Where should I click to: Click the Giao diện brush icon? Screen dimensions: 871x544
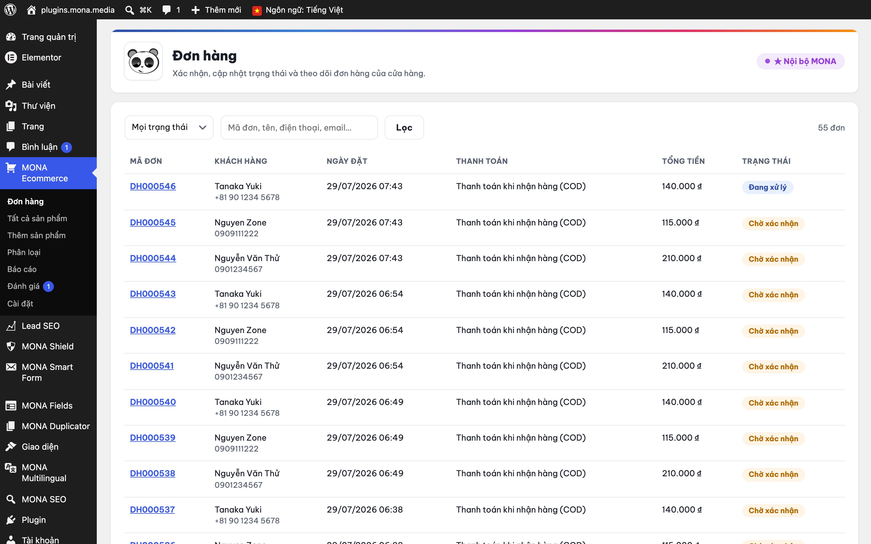pyautogui.click(x=11, y=447)
